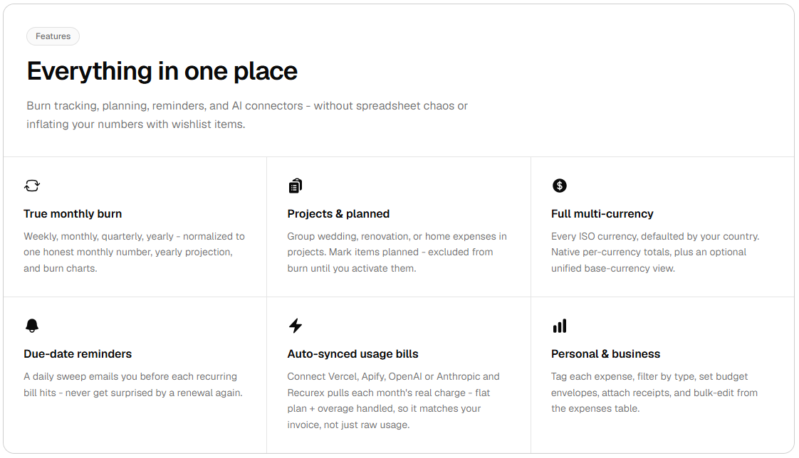Select the Full multi-currency heading
The width and height of the screenshot is (799, 458).
pos(602,214)
